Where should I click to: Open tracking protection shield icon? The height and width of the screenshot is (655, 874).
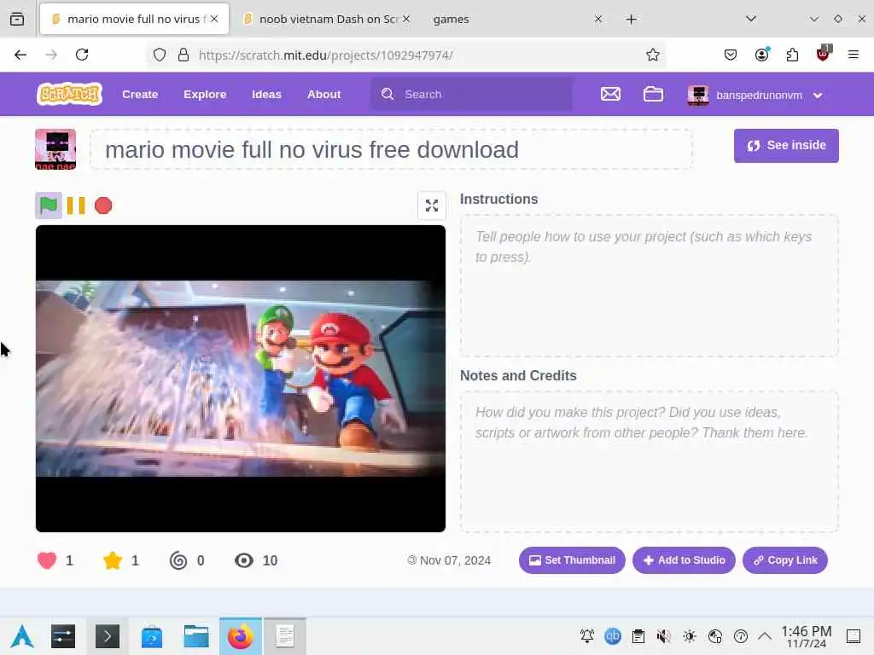[x=160, y=55]
